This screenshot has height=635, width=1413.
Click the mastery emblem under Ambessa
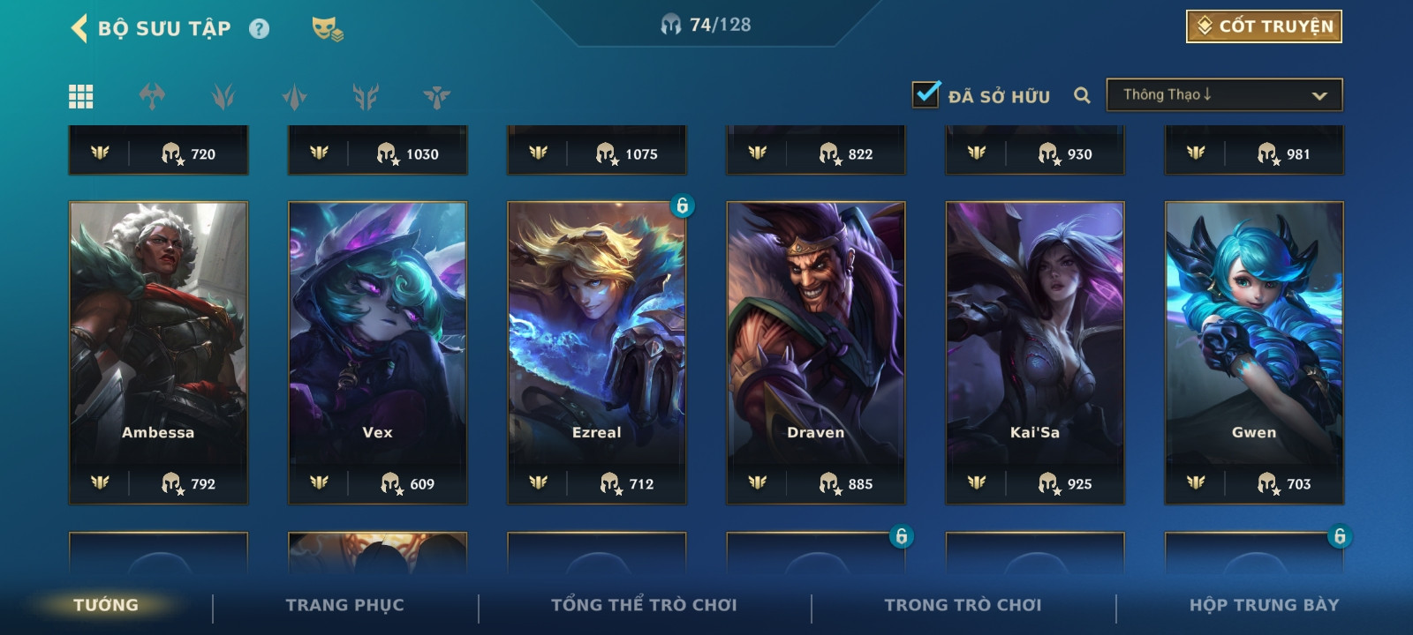point(100,482)
